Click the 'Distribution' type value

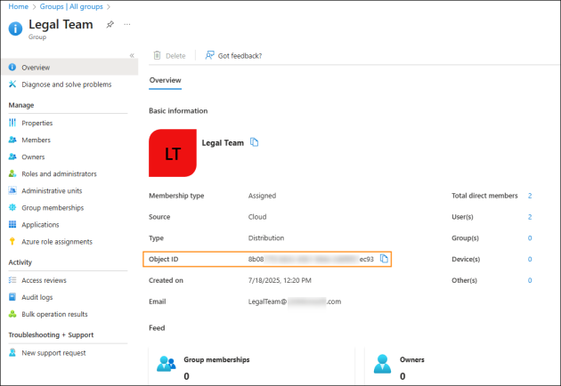click(x=266, y=238)
